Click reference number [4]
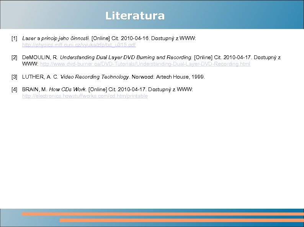This screenshot has width=304, height=227. pyautogui.click(x=14, y=89)
